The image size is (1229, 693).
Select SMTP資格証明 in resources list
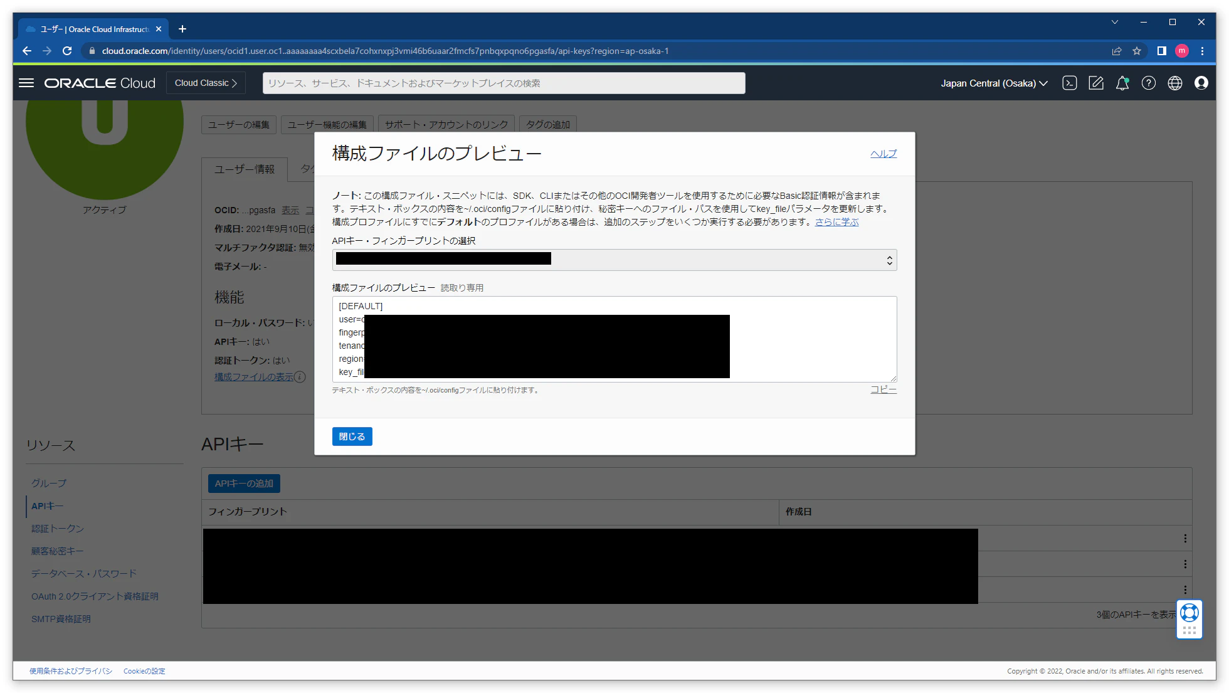(61, 619)
